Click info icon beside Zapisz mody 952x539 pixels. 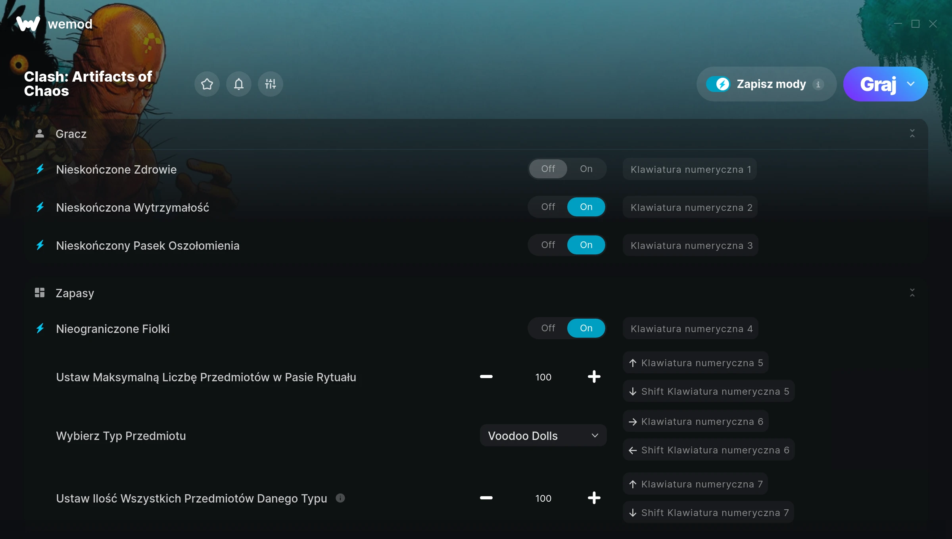[x=818, y=84]
